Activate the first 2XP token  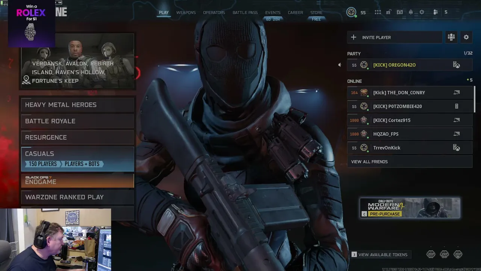coord(431,254)
